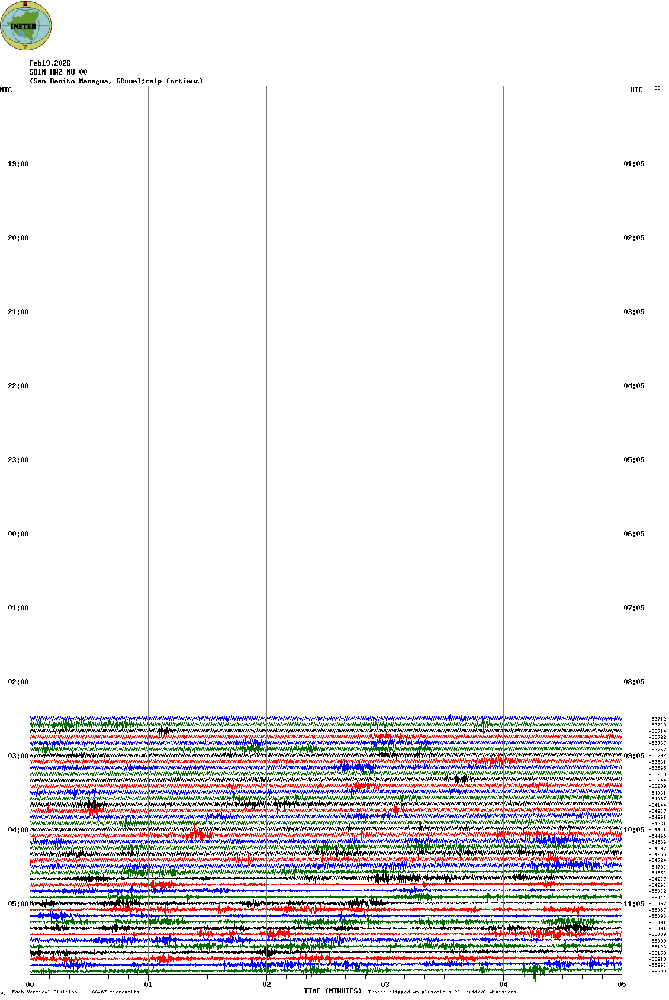Click the NIC local time axis header
Image resolution: width=669 pixels, height=1000 pixels.
point(6,90)
